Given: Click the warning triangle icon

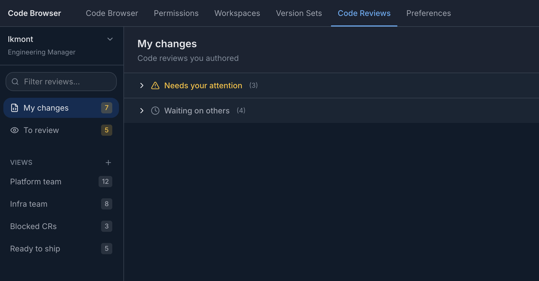Looking at the screenshot, I should coord(155,85).
